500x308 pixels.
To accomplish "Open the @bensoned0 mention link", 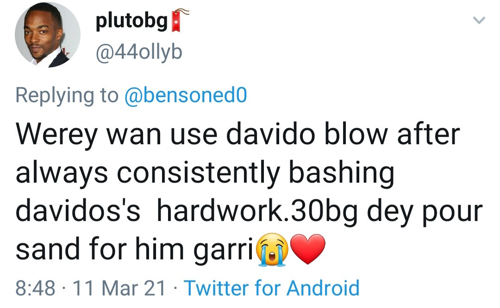I will pyautogui.click(x=185, y=95).
